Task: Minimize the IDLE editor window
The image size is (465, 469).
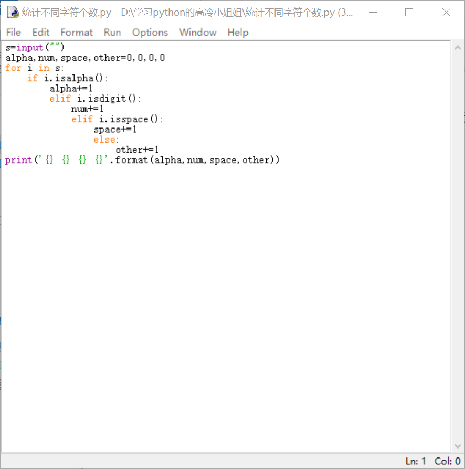Action: pos(373,12)
